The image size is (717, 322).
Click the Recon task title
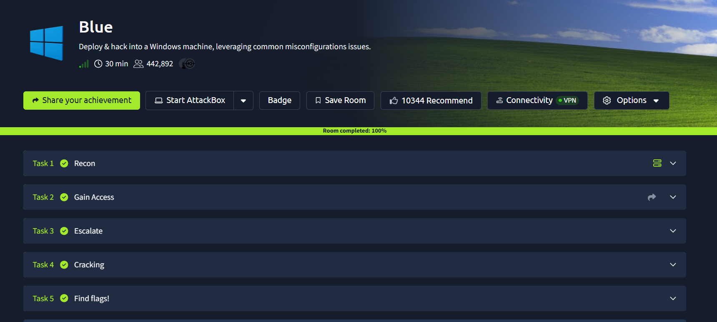(85, 164)
